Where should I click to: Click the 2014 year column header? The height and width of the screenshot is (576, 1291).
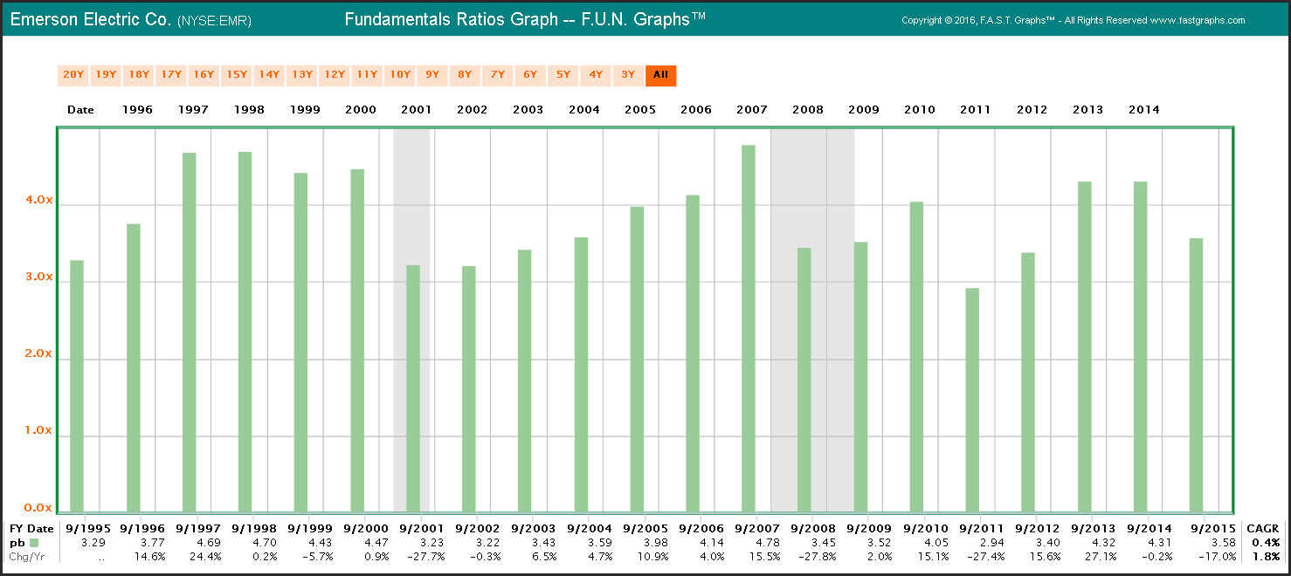[x=1143, y=110]
